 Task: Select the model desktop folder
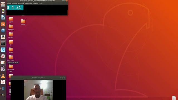[23, 22]
